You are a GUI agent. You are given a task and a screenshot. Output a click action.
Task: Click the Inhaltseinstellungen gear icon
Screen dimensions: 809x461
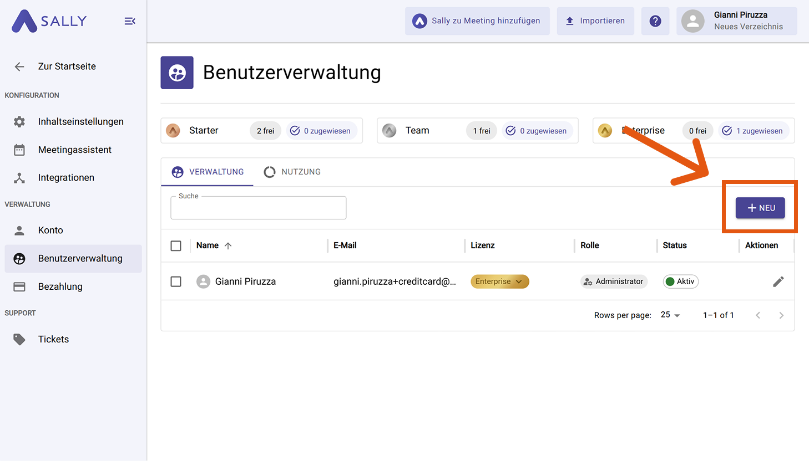pyautogui.click(x=19, y=121)
